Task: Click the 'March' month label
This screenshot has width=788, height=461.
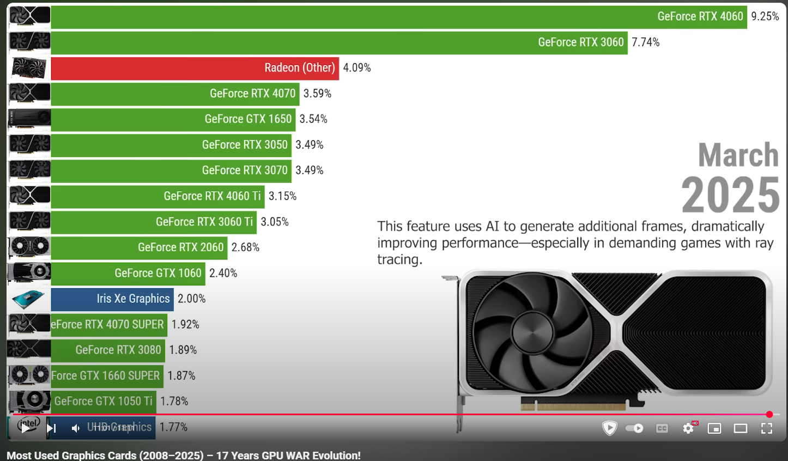Action: pos(738,155)
